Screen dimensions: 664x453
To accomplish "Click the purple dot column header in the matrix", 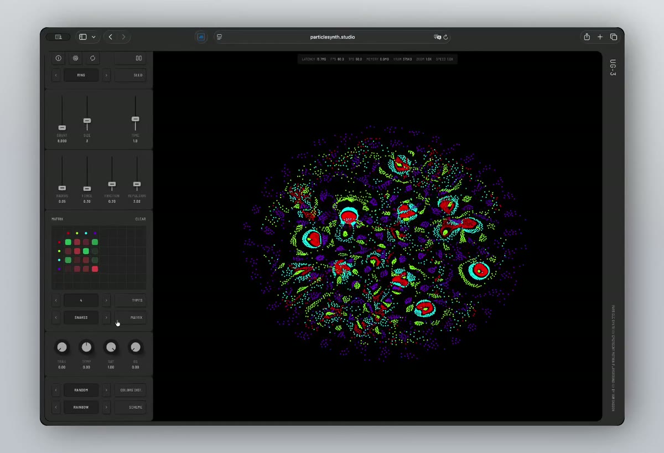I will tap(95, 233).
